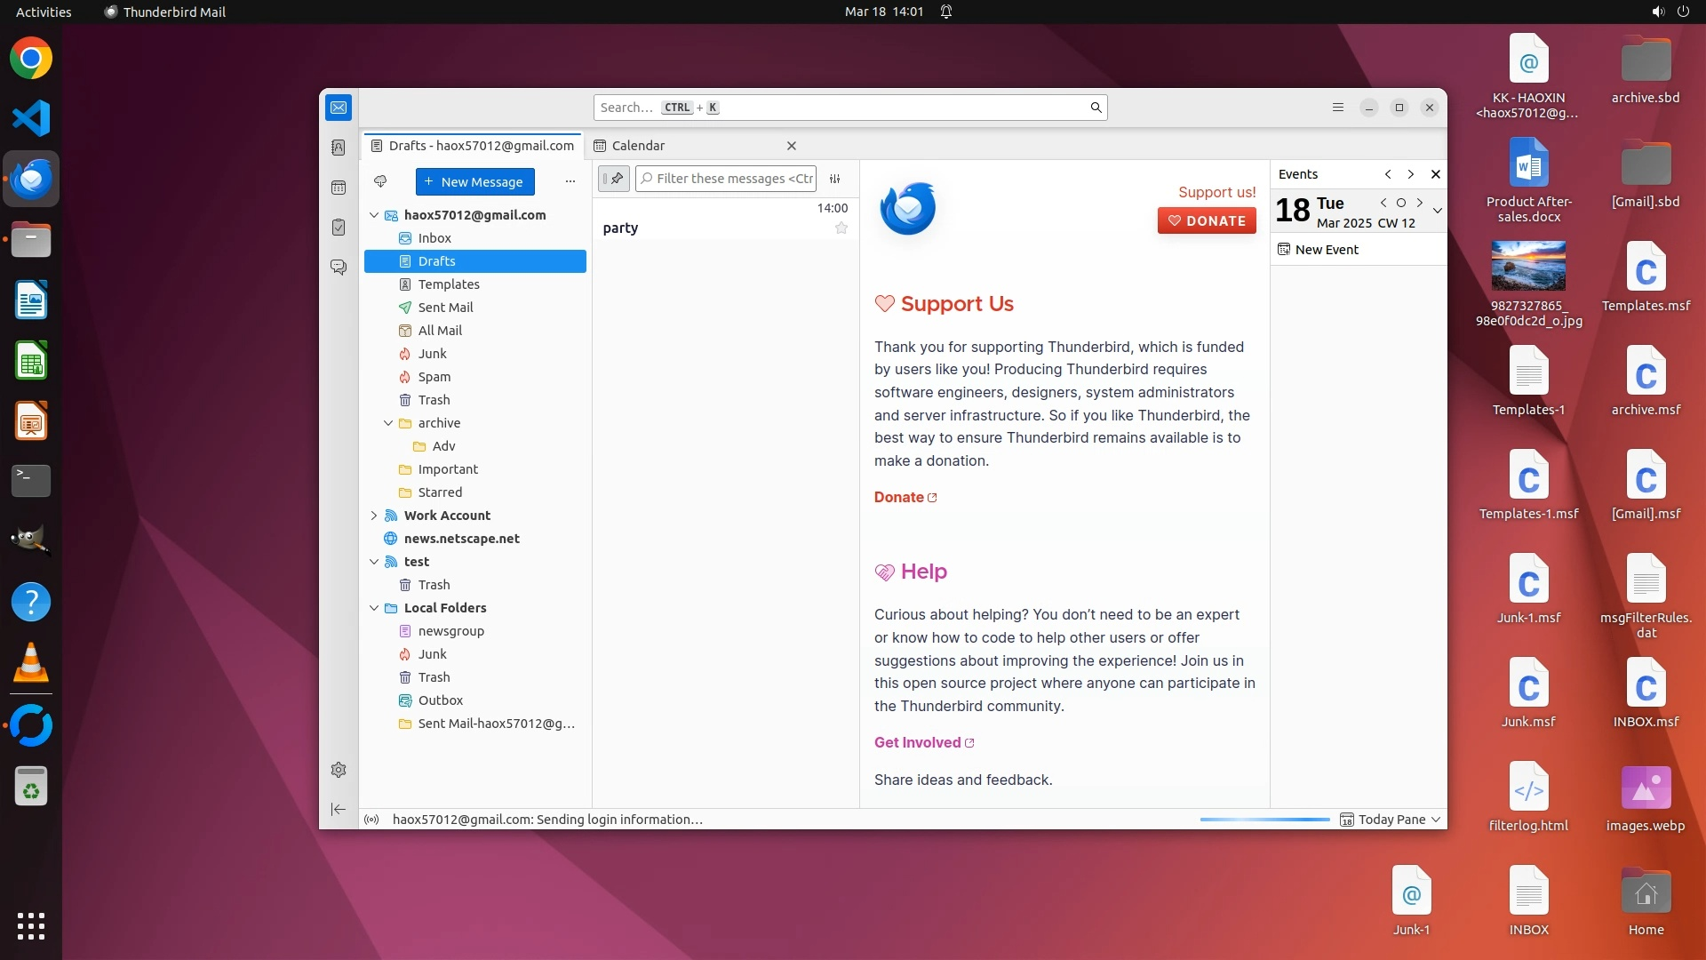Click the Get Messages cloud icon

[x=380, y=181]
